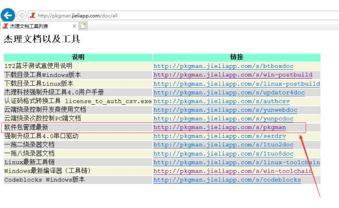
Task: Click the red JL site icon in address bar
Action: pyautogui.click(x=33, y=15)
